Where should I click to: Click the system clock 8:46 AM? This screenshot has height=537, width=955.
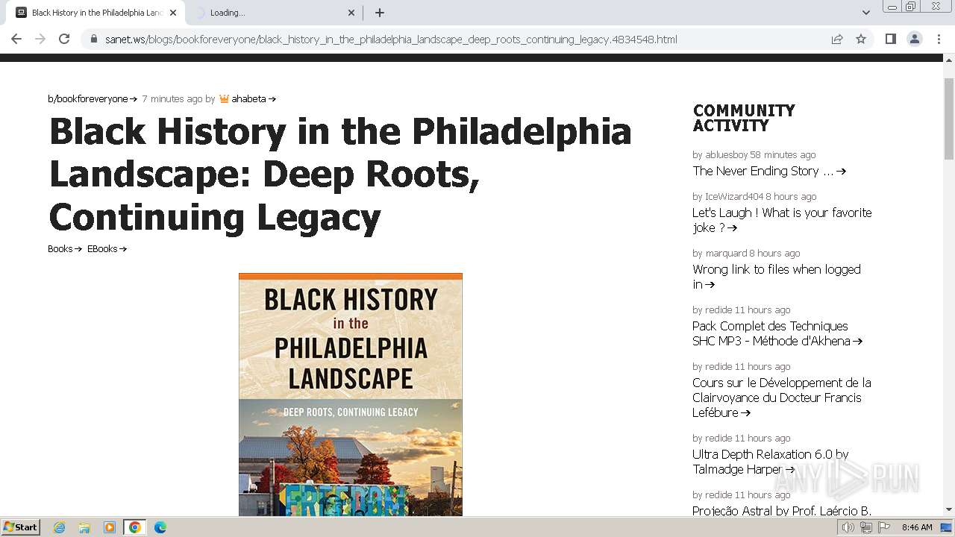(x=917, y=527)
